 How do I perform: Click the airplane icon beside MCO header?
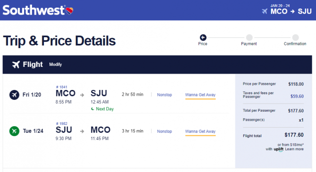point(265,11)
